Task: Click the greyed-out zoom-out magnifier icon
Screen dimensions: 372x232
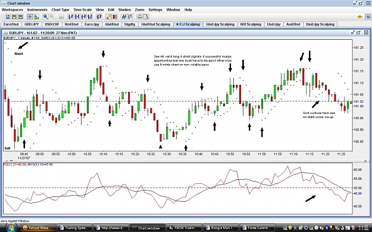Action: click(x=52, y=17)
